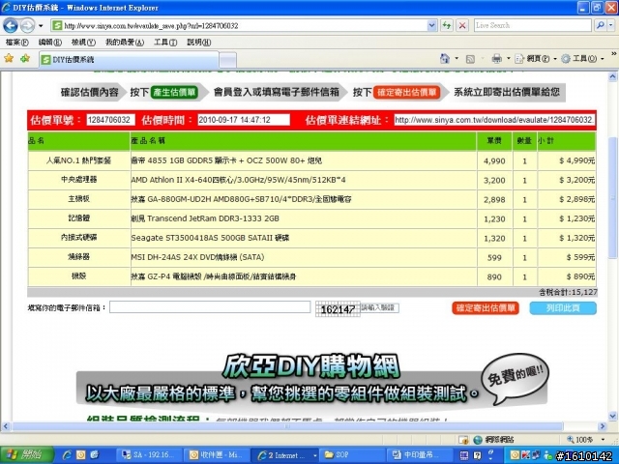Open the 工具(T) menu in menu bar
Image resolution: width=619 pixels, height=464 pixels.
tap(165, 43)
